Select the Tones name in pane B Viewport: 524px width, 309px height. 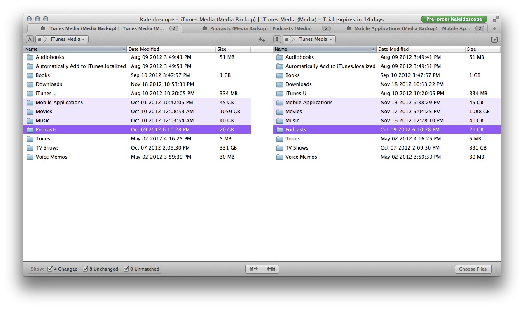292,139
